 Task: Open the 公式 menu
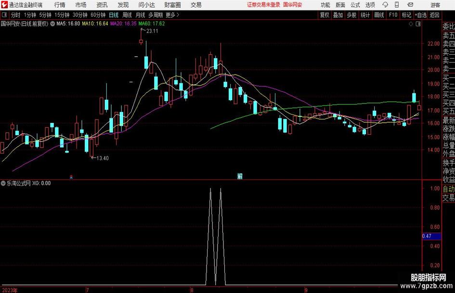[x=355, y=5]
